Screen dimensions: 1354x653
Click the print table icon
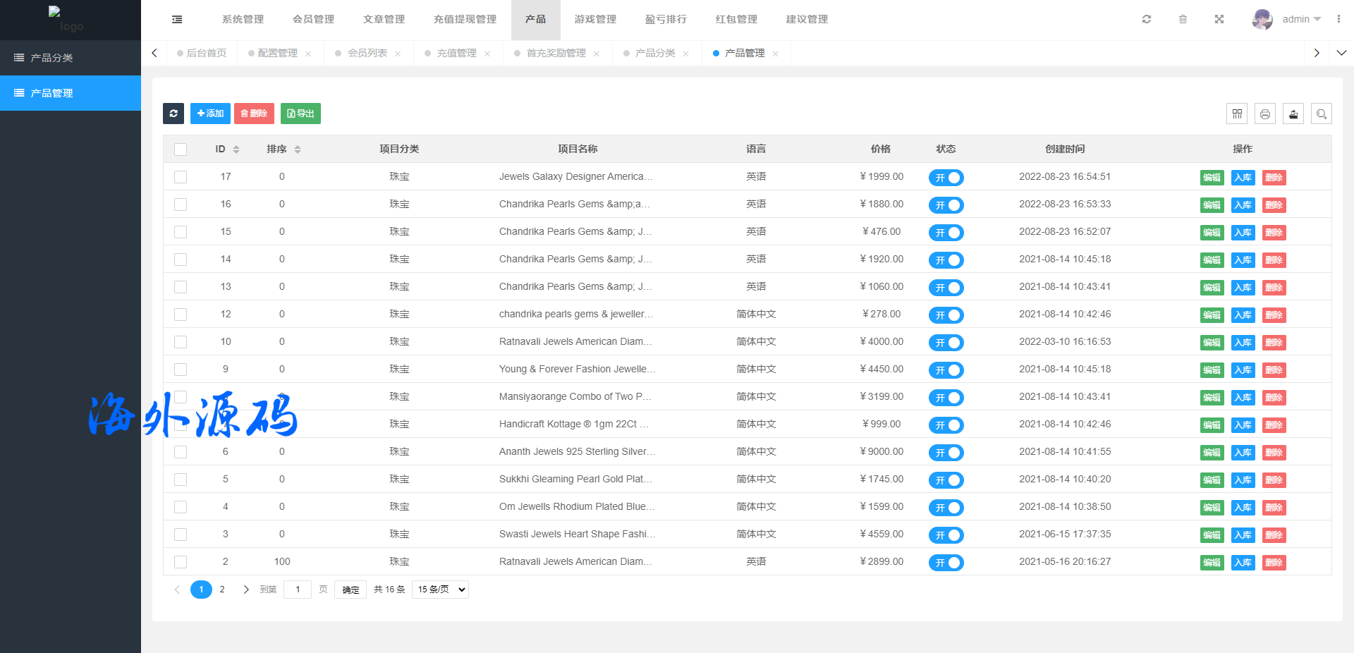pyautogui.click(x=1265, y=114)
